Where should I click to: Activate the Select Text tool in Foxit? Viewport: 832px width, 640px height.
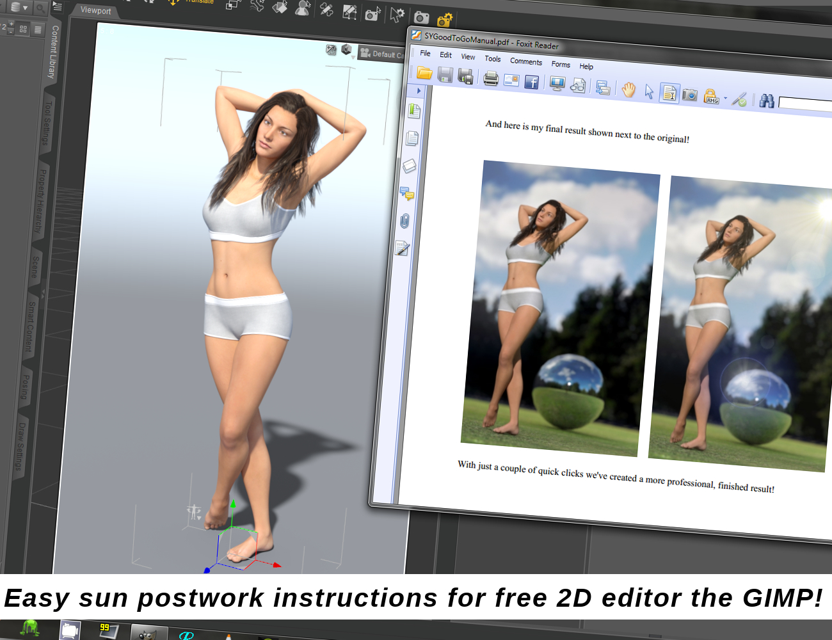[669, 93]
